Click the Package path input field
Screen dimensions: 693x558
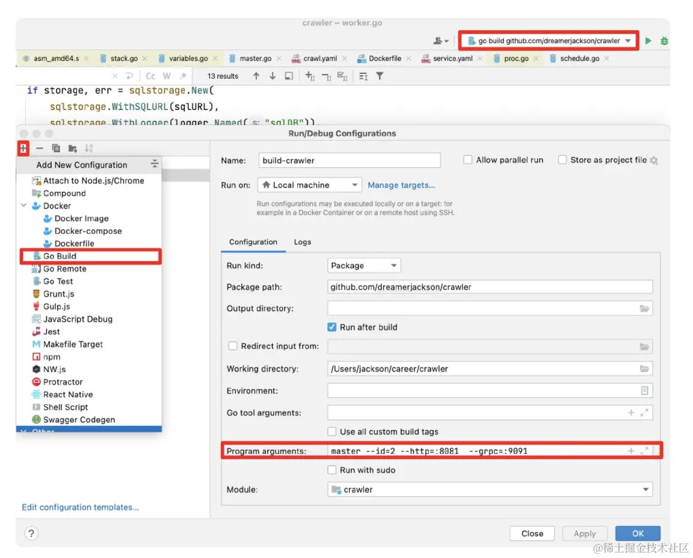coord(490,287)
